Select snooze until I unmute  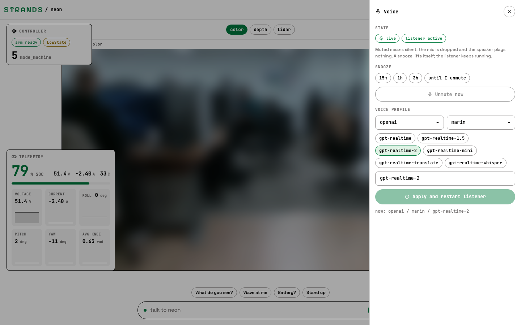447,78
